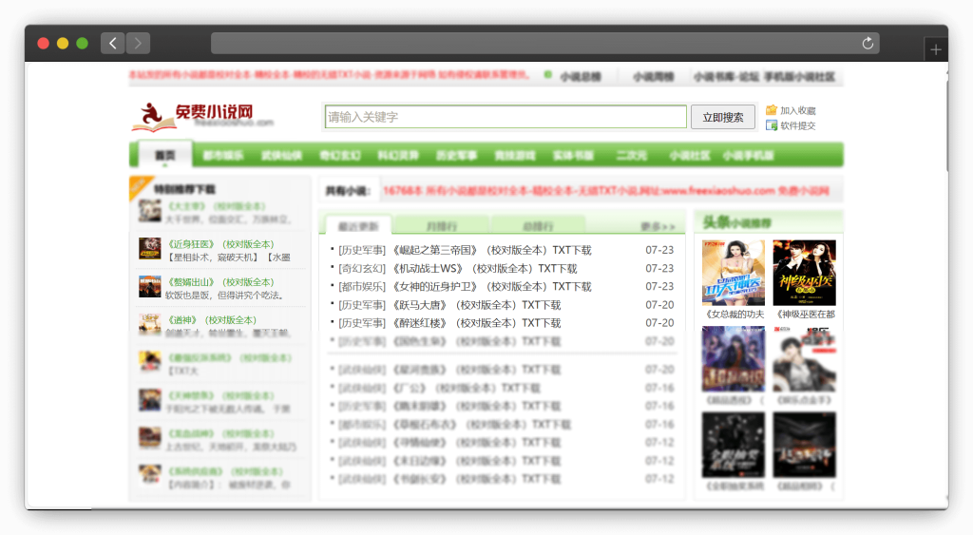Open the 历史军事 category
The height and width of the screenshot is (535, 973).
(457, 155)
